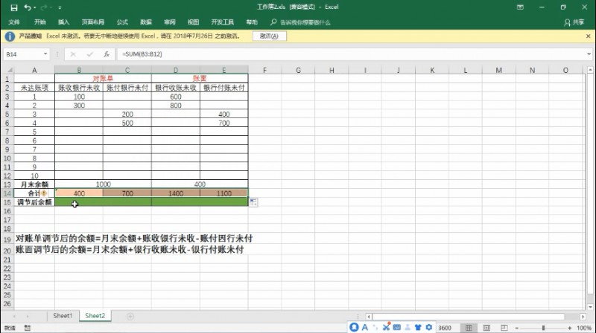Select row 16 header
This screenshot has height=333, width=596.
pos(7,211)
